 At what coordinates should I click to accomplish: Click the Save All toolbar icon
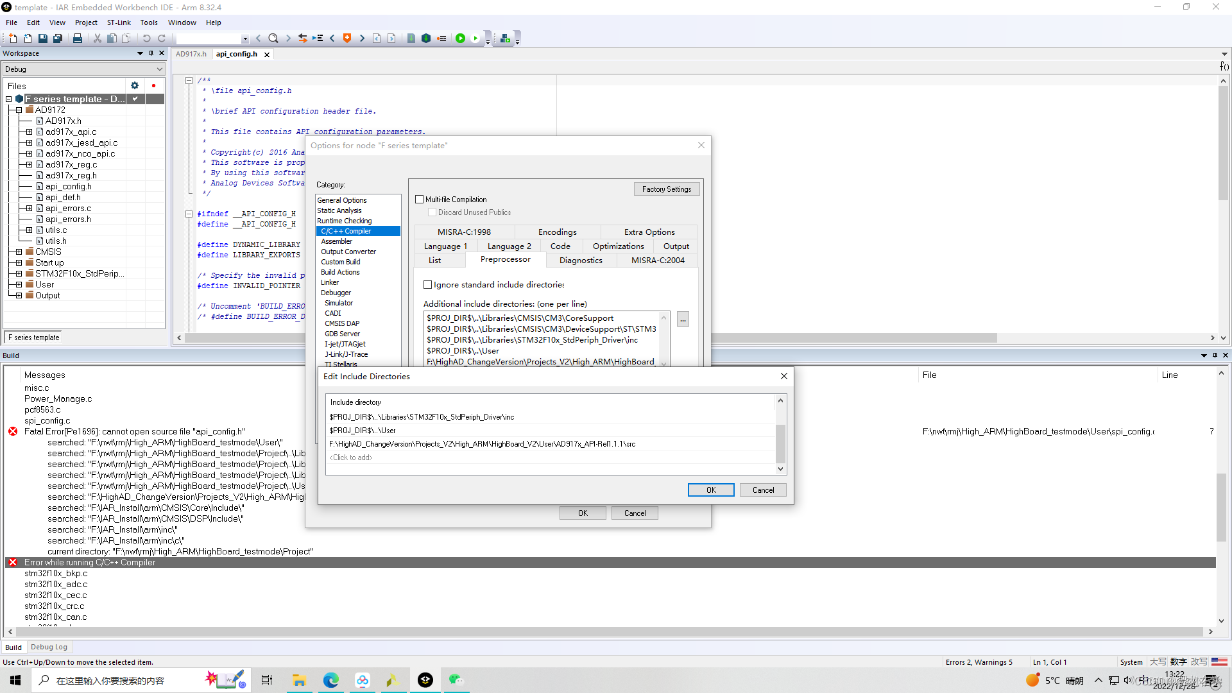[58, 38]
